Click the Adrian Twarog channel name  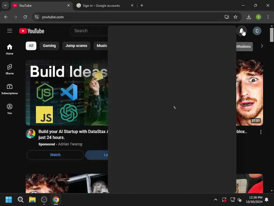click(x=70, y=144)
